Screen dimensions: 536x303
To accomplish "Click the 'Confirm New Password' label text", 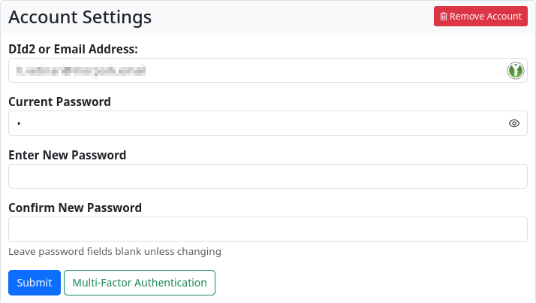I will tap(75, 208).
